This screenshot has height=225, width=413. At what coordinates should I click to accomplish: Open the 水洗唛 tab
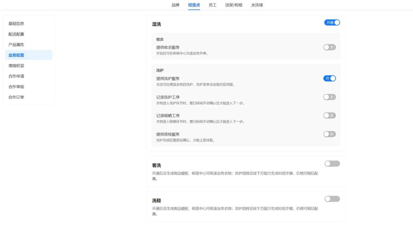pyautogui.click(x=257, y=5)
